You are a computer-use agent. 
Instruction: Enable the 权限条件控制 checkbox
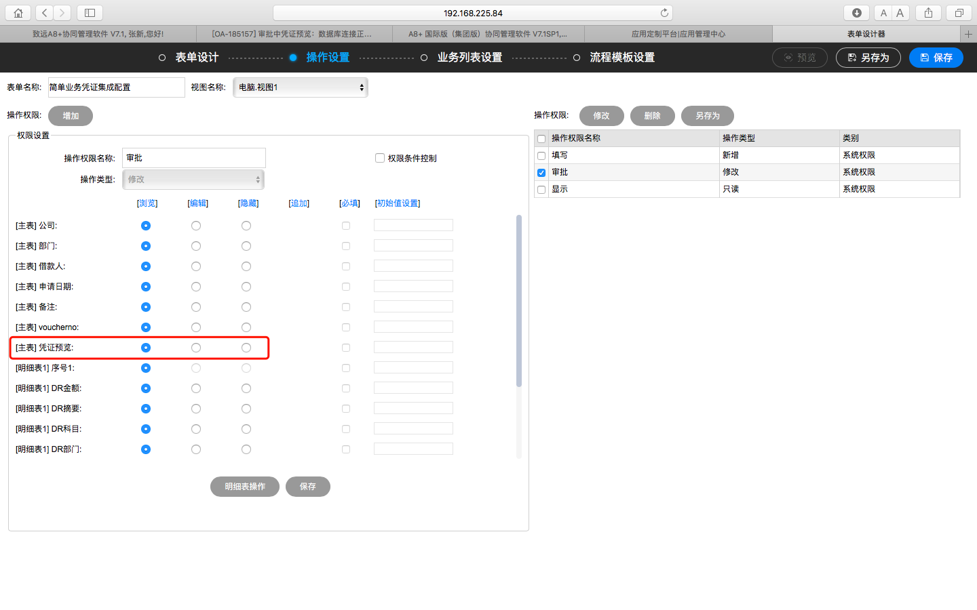pyautogui.click(x=380, y=158)
